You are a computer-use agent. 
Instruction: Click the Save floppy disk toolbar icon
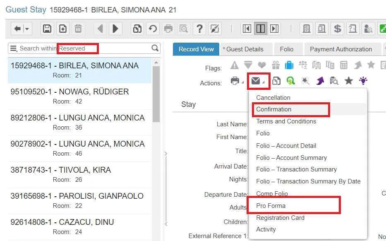(x=47, y=29)
